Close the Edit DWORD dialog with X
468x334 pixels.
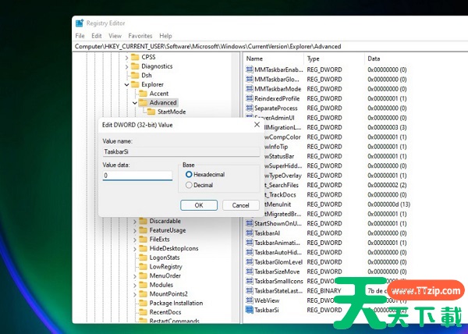pos(257,124)
